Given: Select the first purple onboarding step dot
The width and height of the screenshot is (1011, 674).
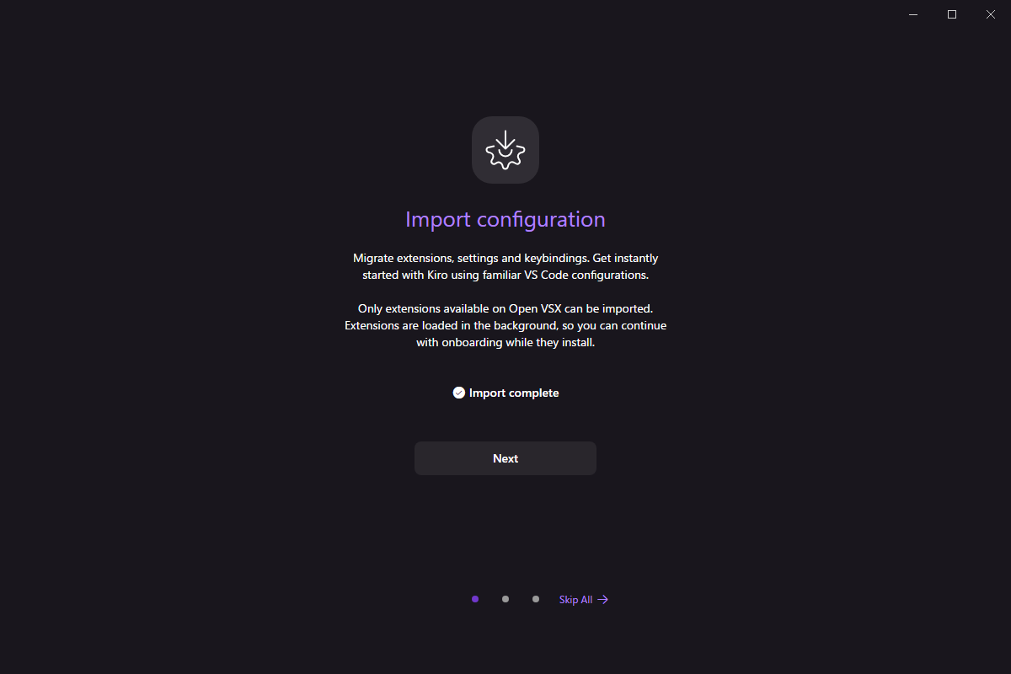Looking at the screenshot, I should point(475,599).
